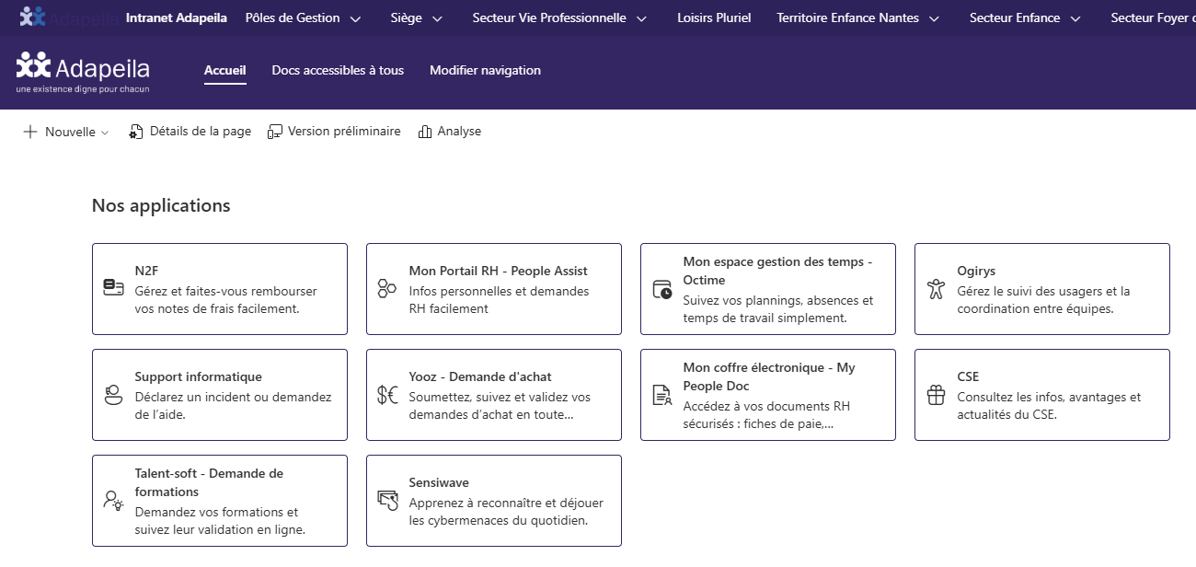
Task: Click the small Adapeila logo in top bar
Action: (x=32, y=17)
